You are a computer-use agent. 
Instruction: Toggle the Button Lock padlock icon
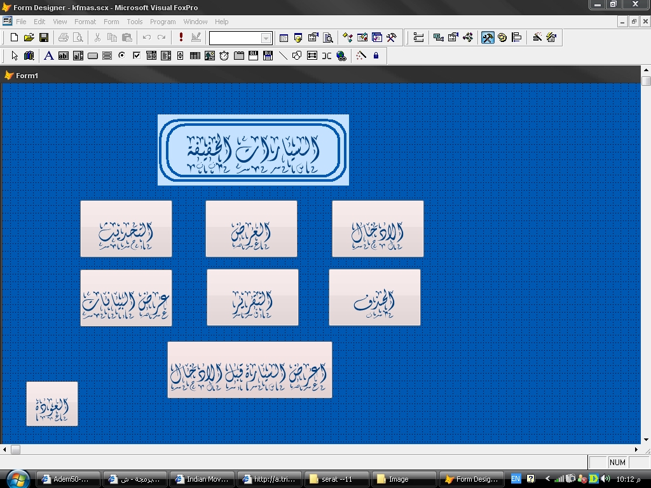pos(376,56)
